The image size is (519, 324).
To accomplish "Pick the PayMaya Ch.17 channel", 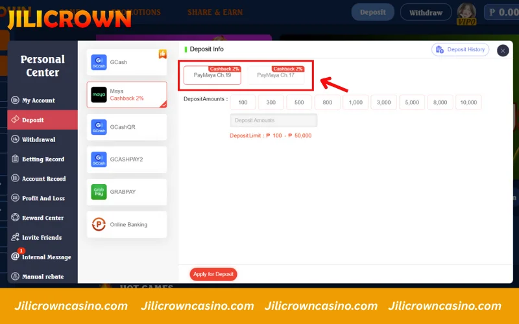I will (276, 75).
